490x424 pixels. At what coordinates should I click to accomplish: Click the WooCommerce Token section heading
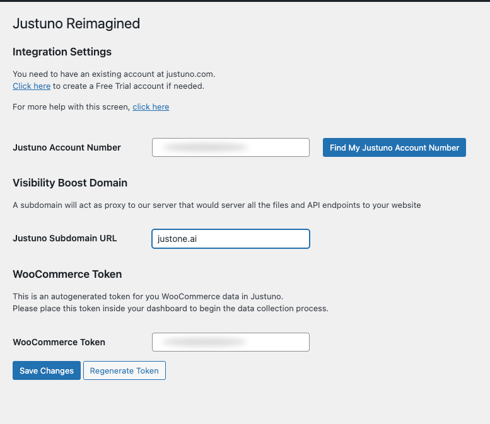[67, 274]
